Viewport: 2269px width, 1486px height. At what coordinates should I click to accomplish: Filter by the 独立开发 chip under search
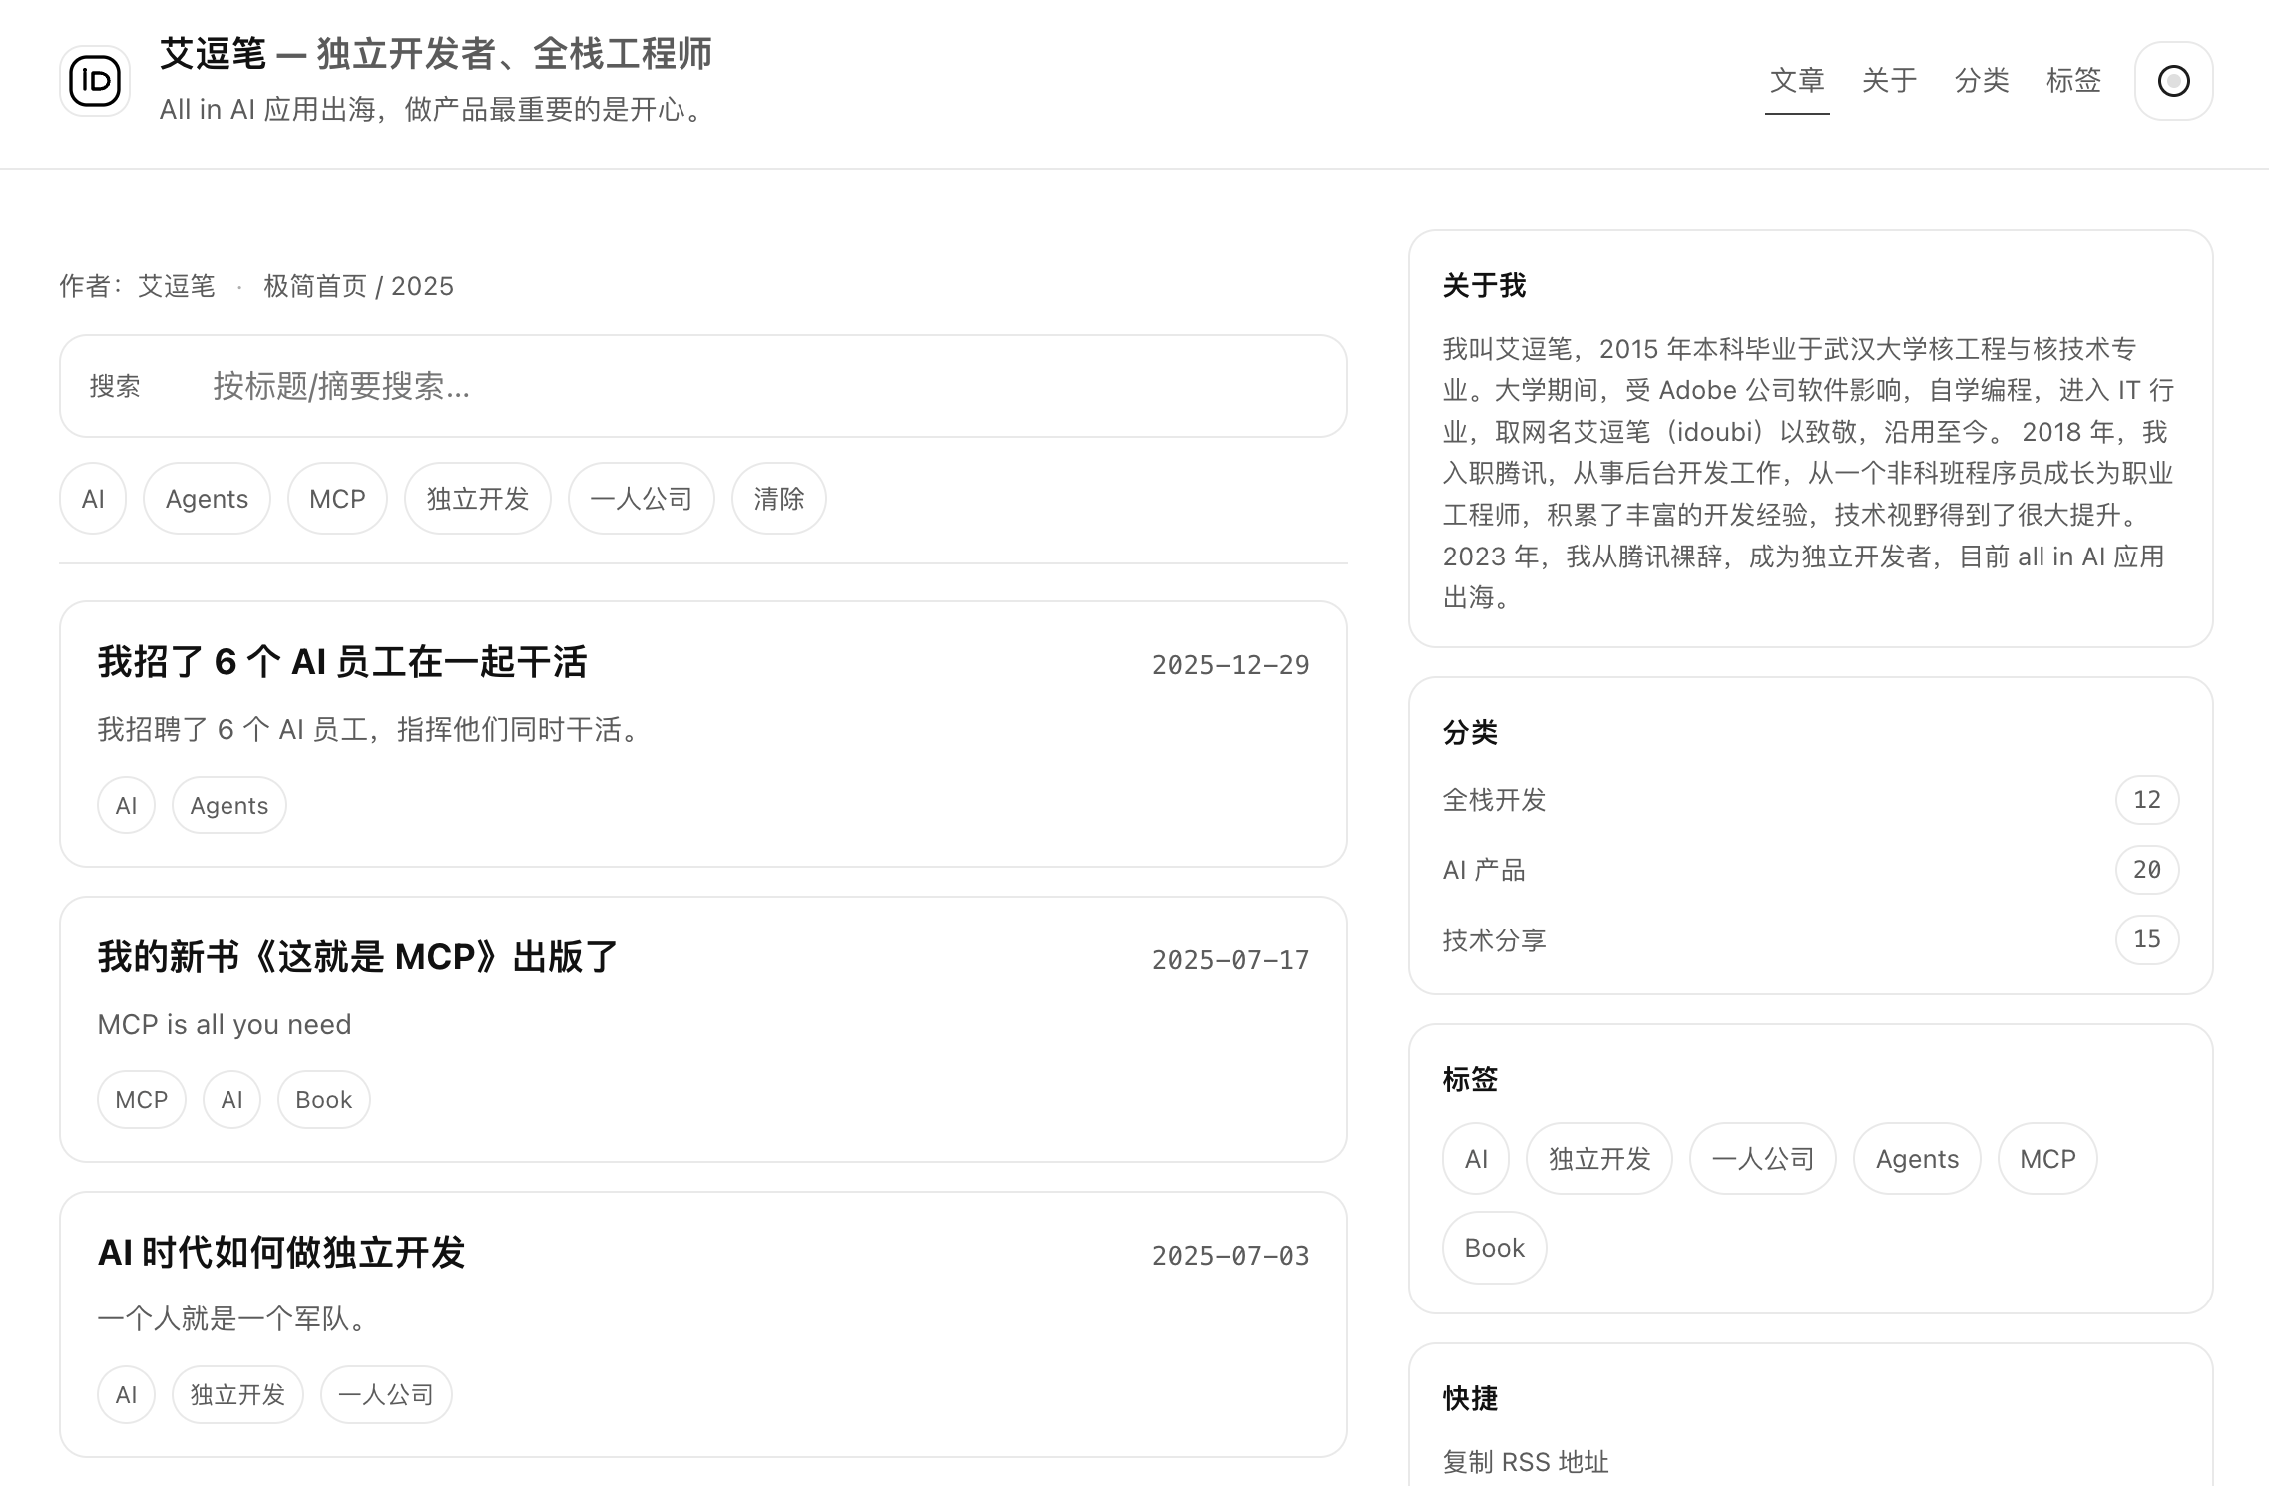(x=477, y=499)
